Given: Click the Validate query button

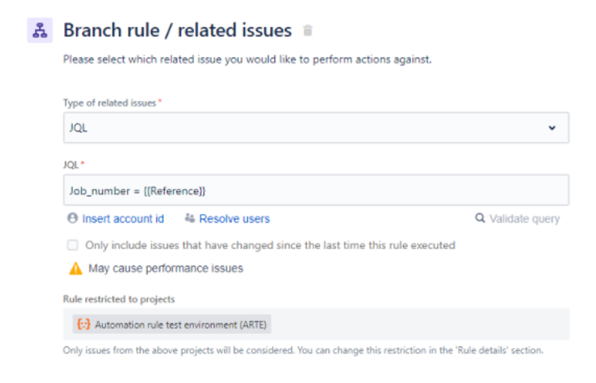Looking at the screenshot, I should (517, 218).
